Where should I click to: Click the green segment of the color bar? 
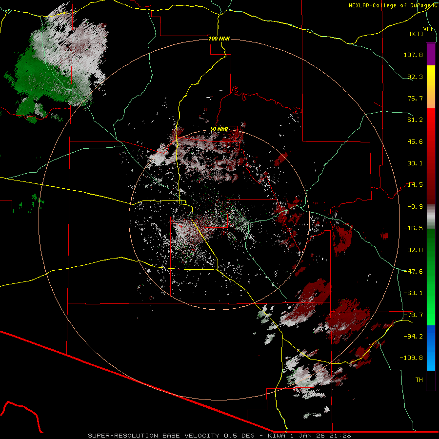[x=431, y=277]
